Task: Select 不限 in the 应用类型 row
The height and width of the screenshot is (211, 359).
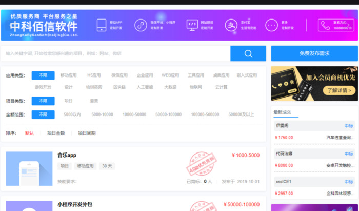Action: click(43, 75)
